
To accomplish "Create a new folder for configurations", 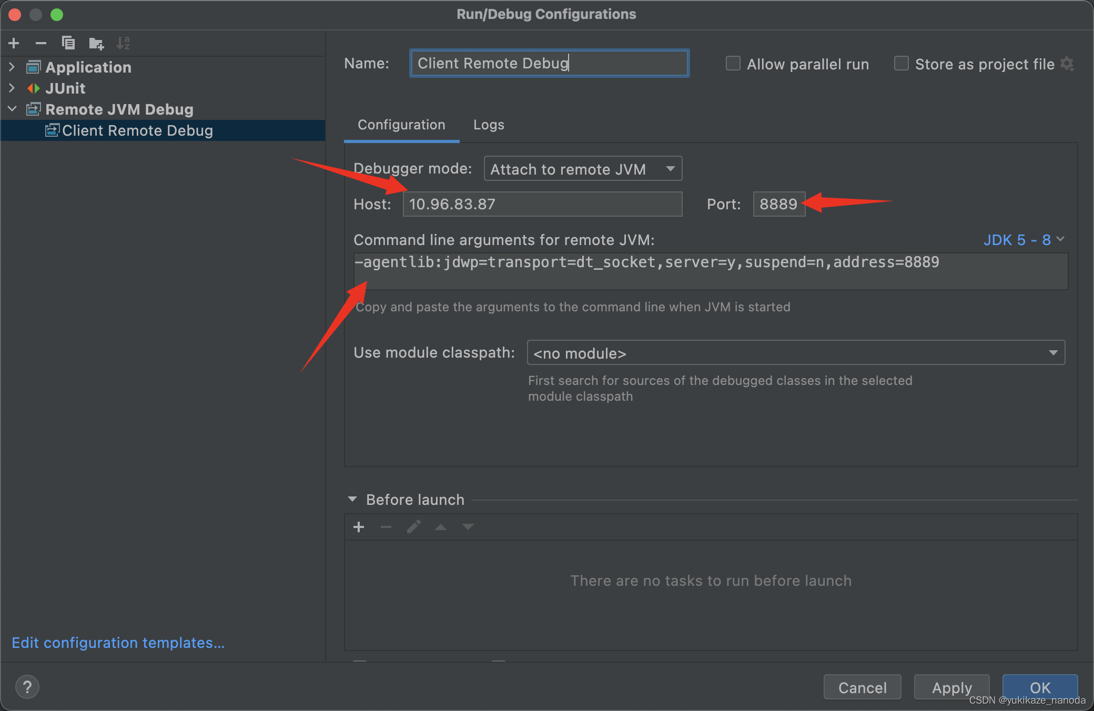I will click(96, 43).
